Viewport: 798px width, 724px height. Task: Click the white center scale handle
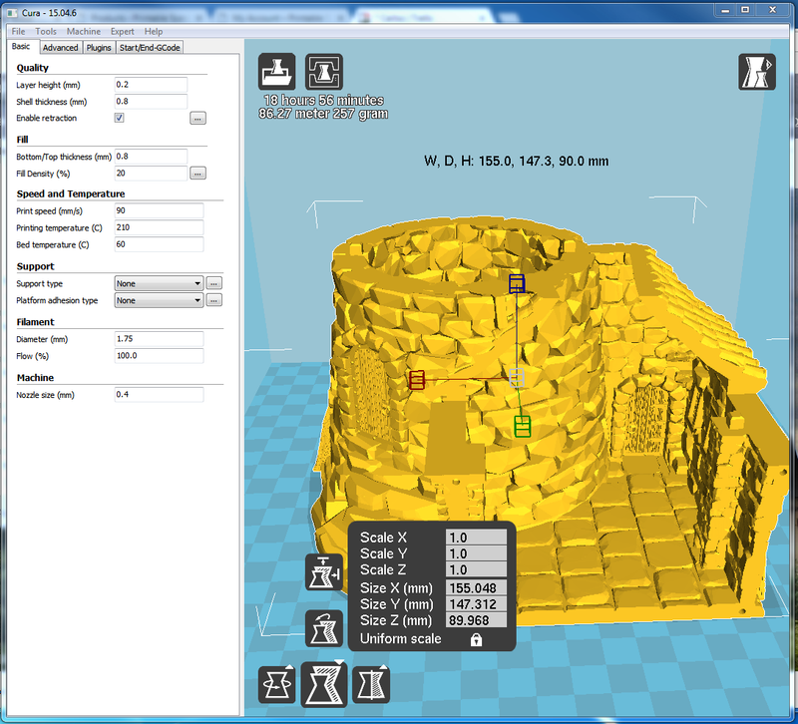517,378
